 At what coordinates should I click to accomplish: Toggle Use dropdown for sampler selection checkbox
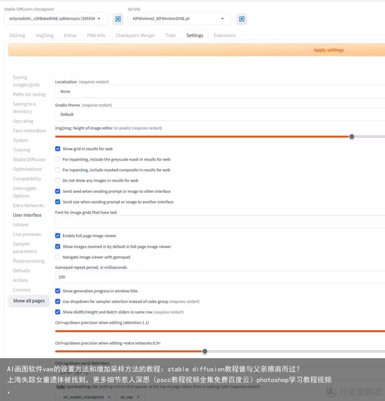pos(58,302)
